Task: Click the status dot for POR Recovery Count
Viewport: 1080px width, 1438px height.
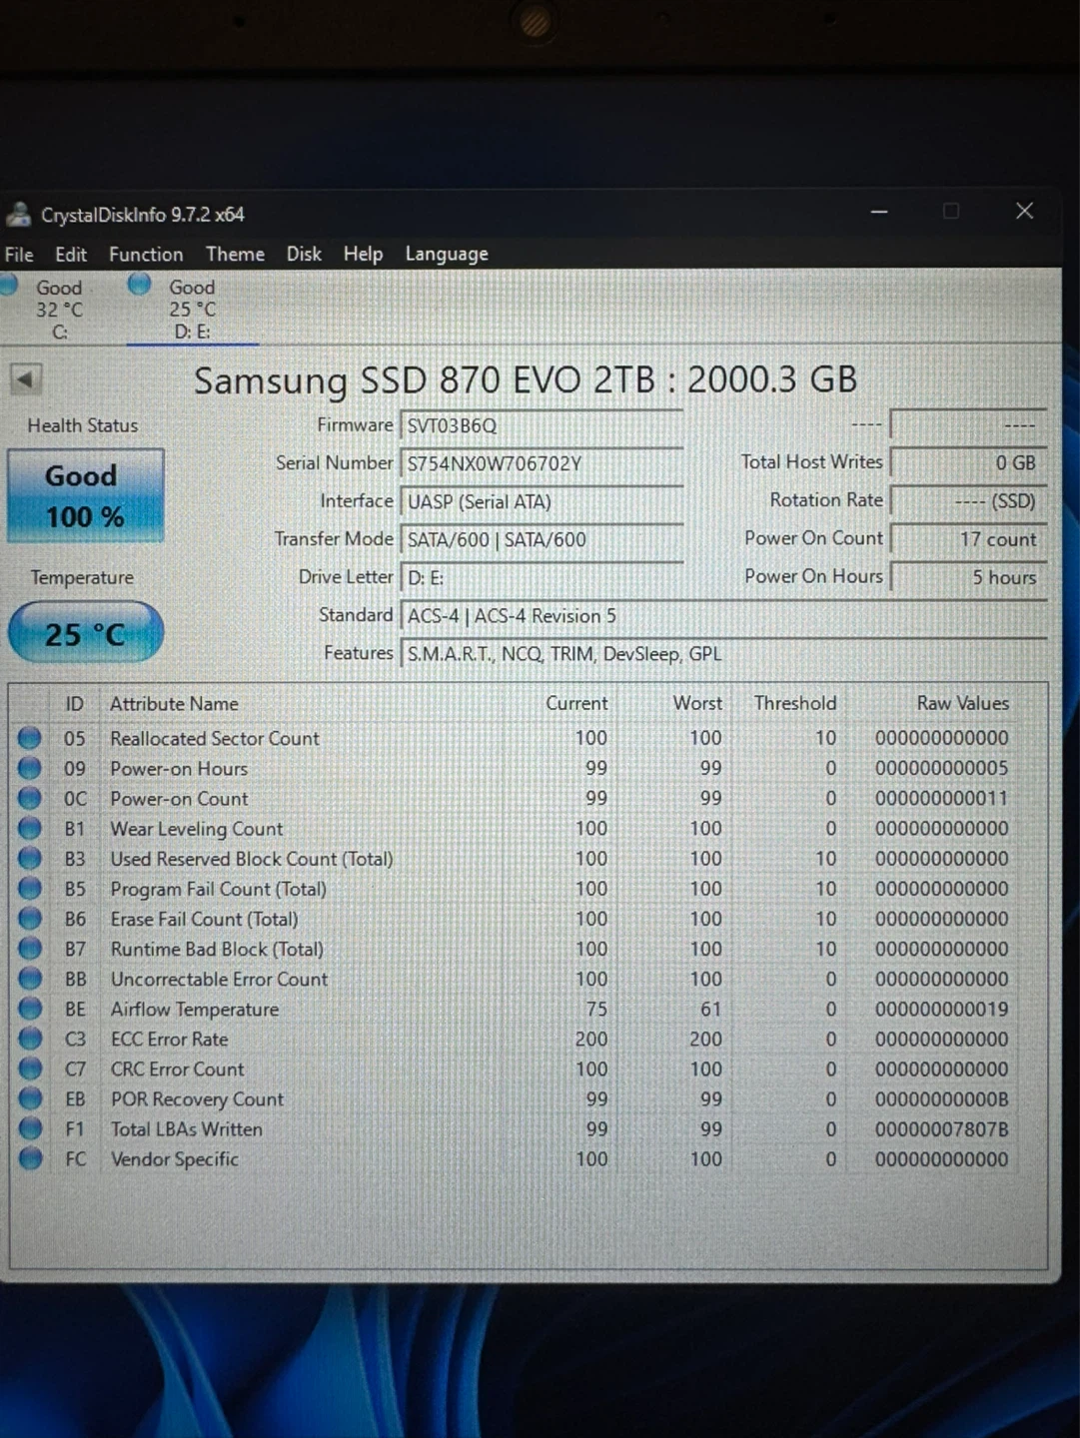Action: 30,1097
